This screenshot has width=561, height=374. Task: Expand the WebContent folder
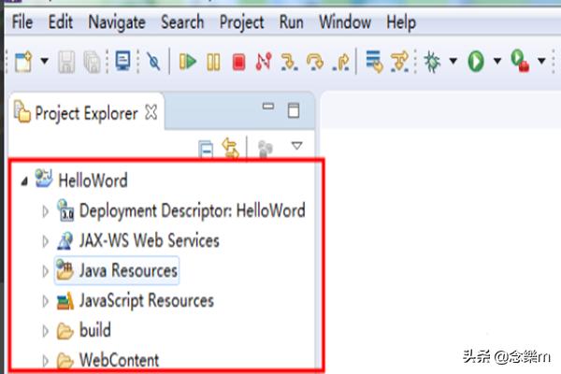[44, 360]
